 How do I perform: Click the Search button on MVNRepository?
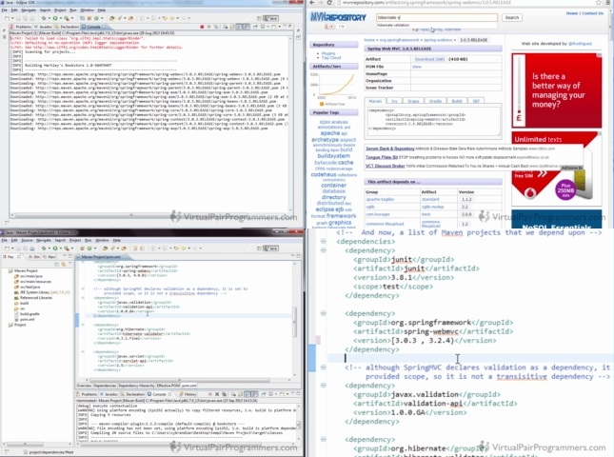(x=511, y=18)
